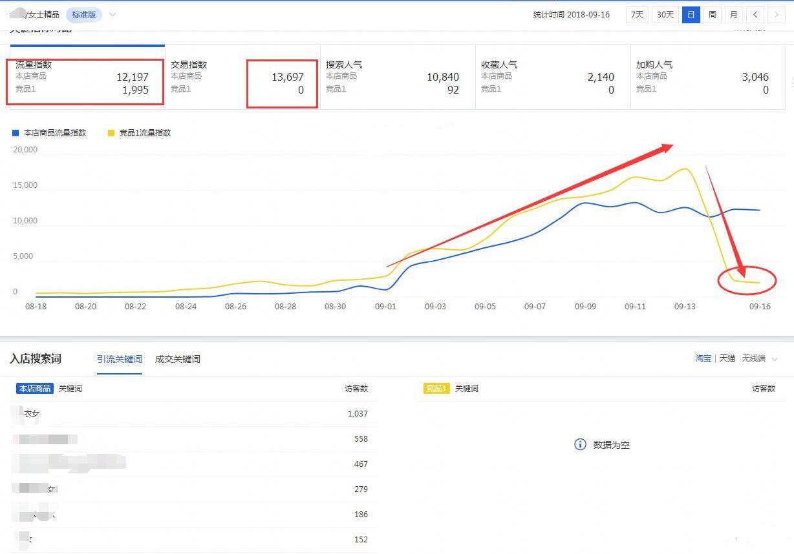Click the 1,995 competitor traffic value

click(x=136, y=90)
